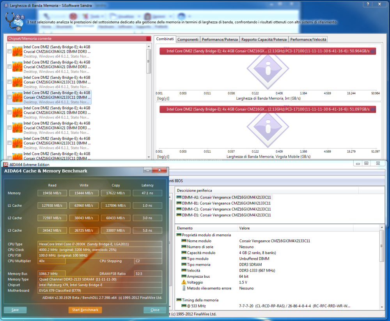Click the DIMM-C1 memory module icon
The width and height of the screenshot is (390, 321).
click(x=179, y=209)
